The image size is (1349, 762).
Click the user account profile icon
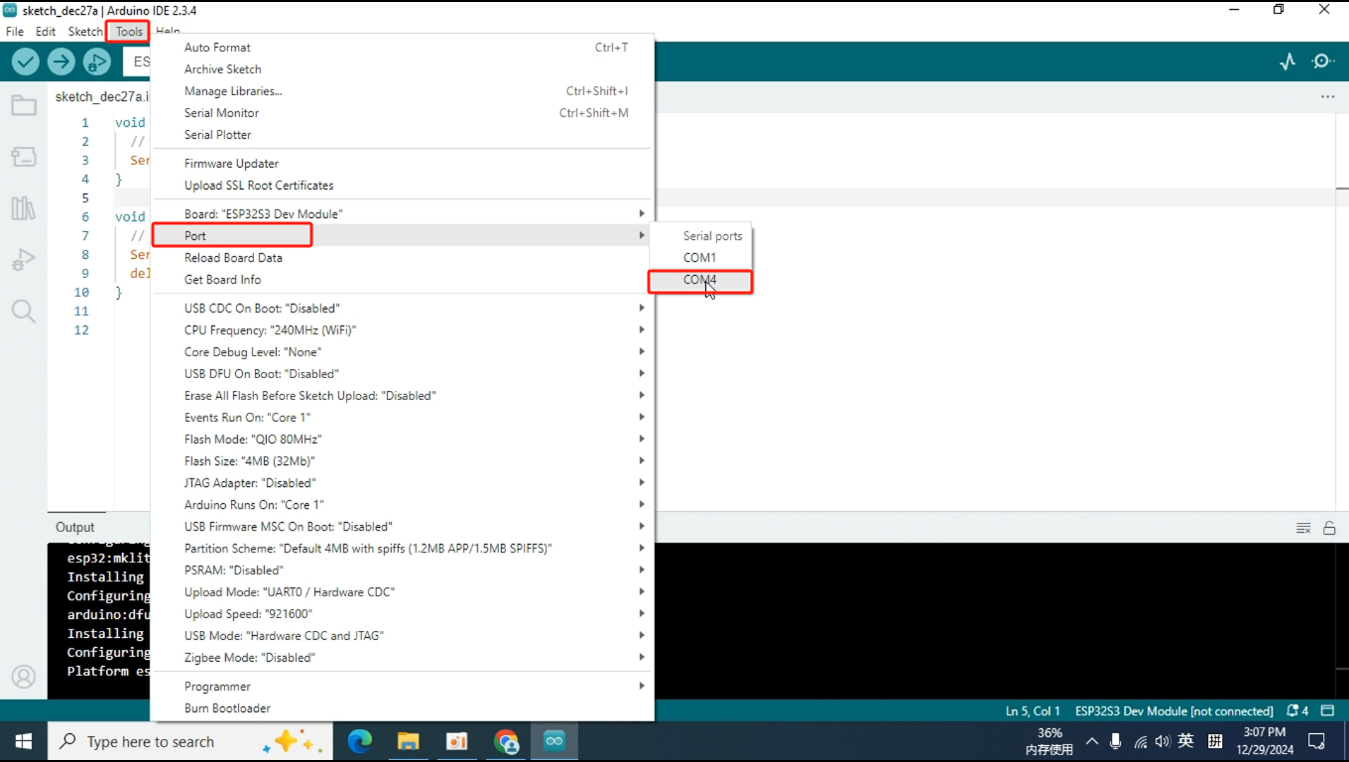[24, 677]
